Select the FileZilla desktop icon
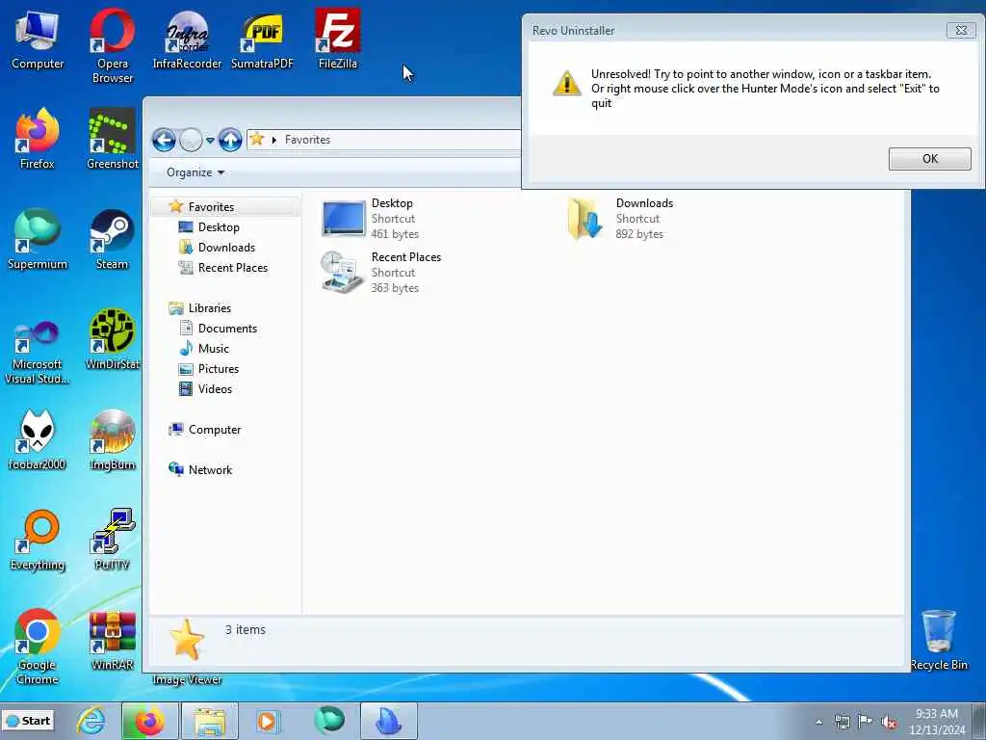This screenshot has width=986, height=740. [338, 39]
